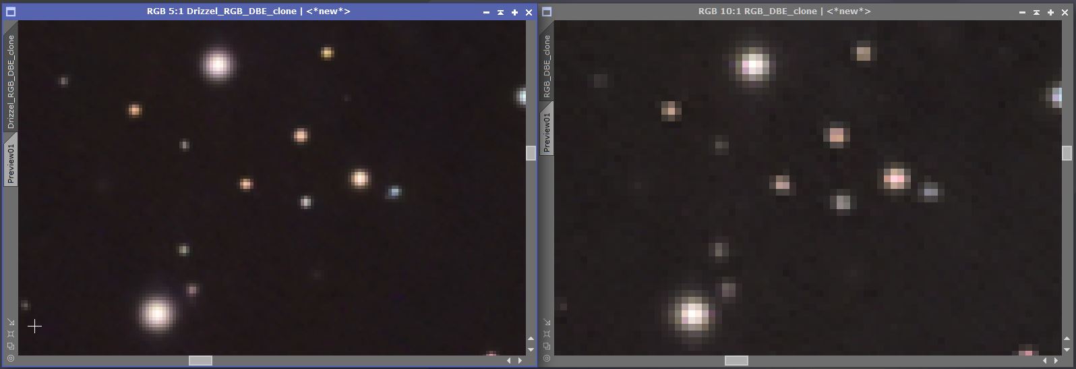The image size is (1076, 369).
Task: Iconize the Drizzel_RGB_DBE_clone window
Action: click(x=486, y=12)
